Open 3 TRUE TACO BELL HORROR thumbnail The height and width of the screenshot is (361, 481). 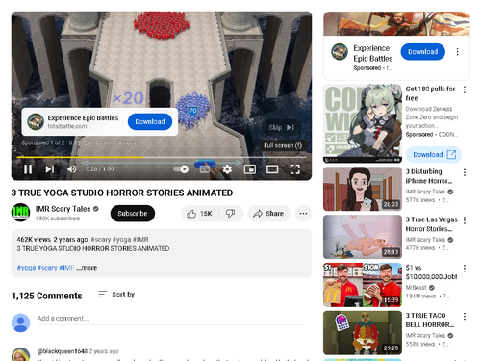click(363, 332)
